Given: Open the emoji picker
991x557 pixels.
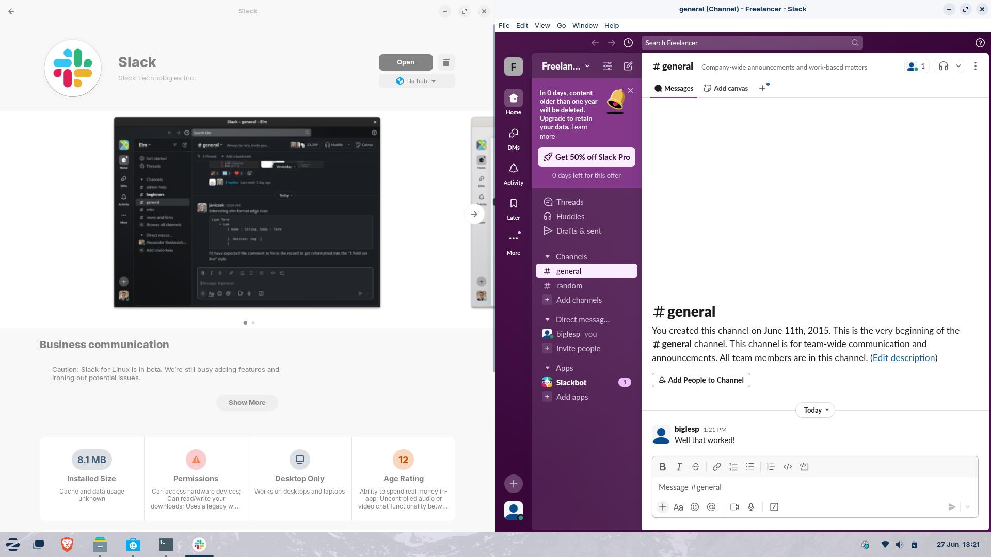Looking at the screenshot, I should click(x=695, y=507).
